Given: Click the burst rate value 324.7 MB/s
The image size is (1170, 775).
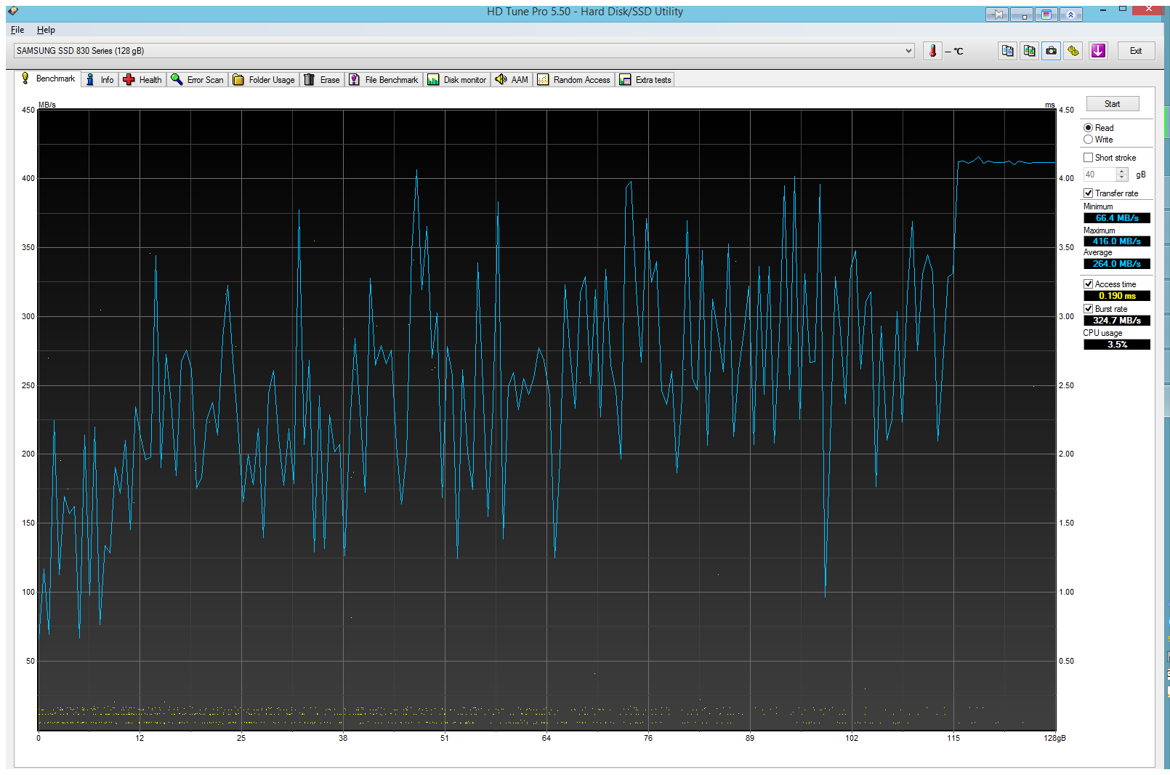Looking at the screenshot, I should (1116, 321).
